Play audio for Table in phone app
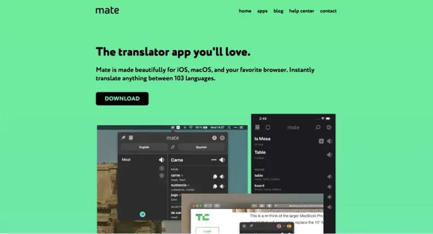Screen dimensions: 433x234 (329, 155)
